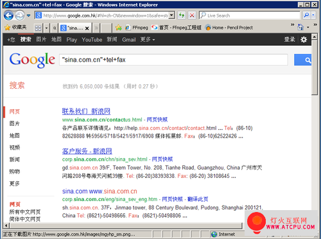
Task: Select 图片 in Google black bar
Action: (41, 39)
